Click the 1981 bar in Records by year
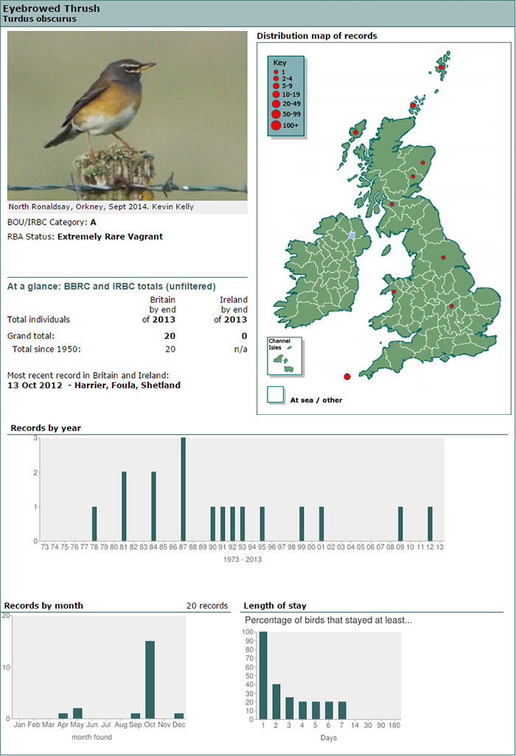This screenshot has width=516, height=756. click(x=124, y=507)
